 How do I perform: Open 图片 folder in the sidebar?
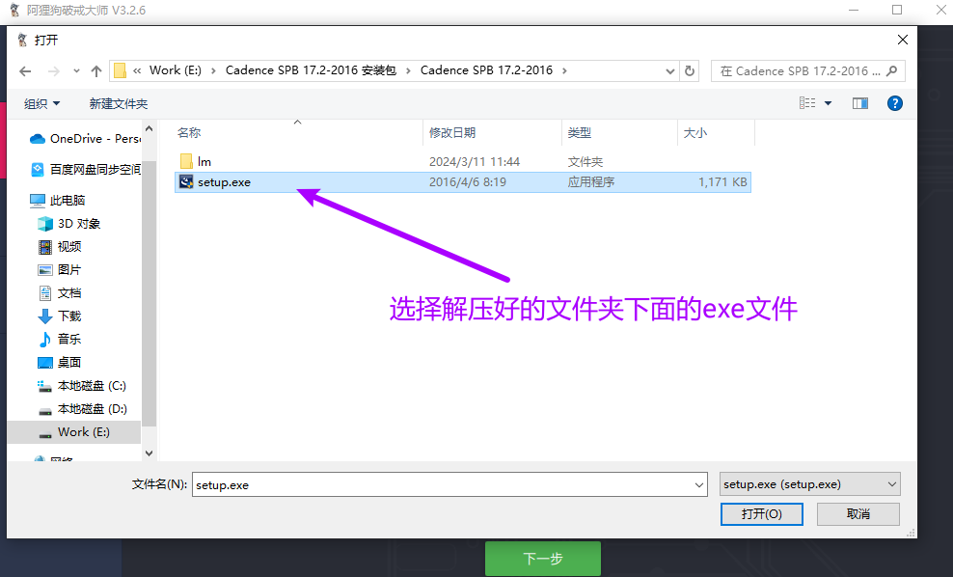coord(60,270)
